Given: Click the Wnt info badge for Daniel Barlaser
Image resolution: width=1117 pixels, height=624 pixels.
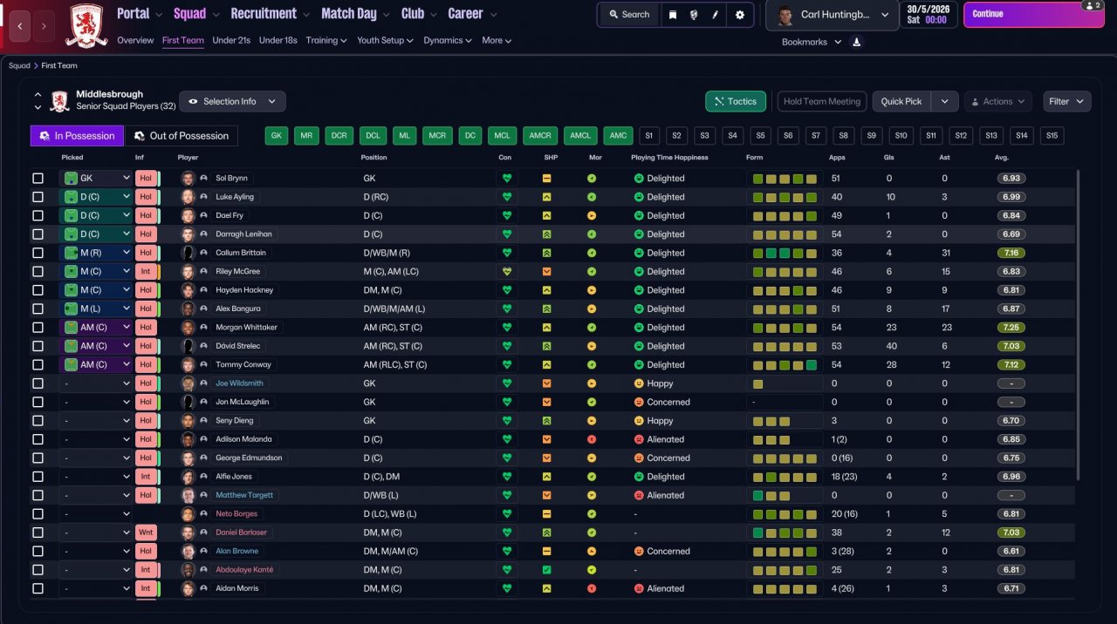Looking at the screenshot, I should pyautogui.click(x=146, y=532).
